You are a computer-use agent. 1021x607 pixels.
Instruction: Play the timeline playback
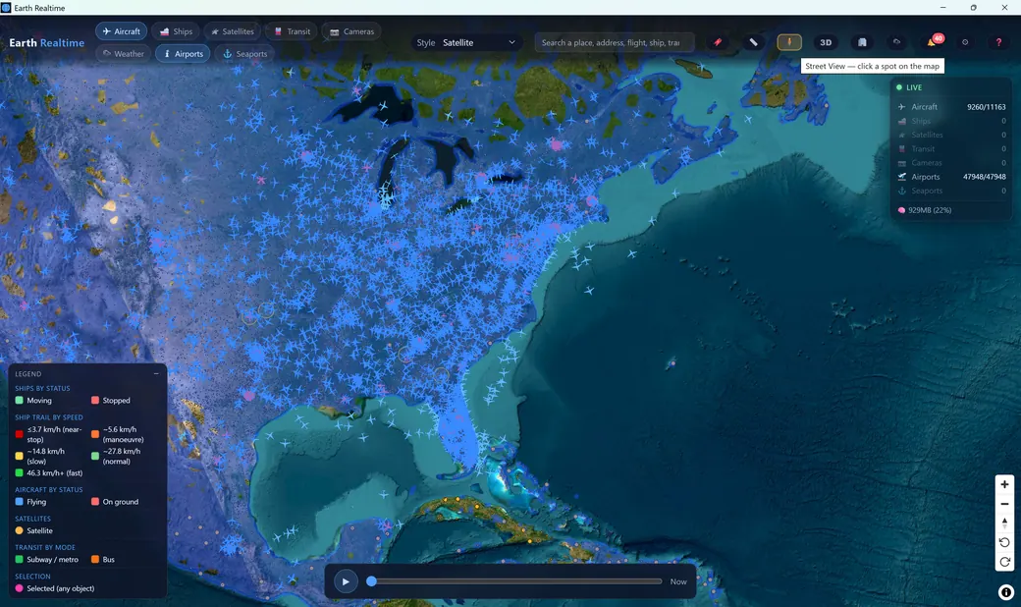(346, 581)
